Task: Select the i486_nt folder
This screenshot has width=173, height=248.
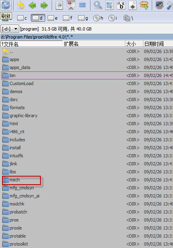Action: coord(14,132)
